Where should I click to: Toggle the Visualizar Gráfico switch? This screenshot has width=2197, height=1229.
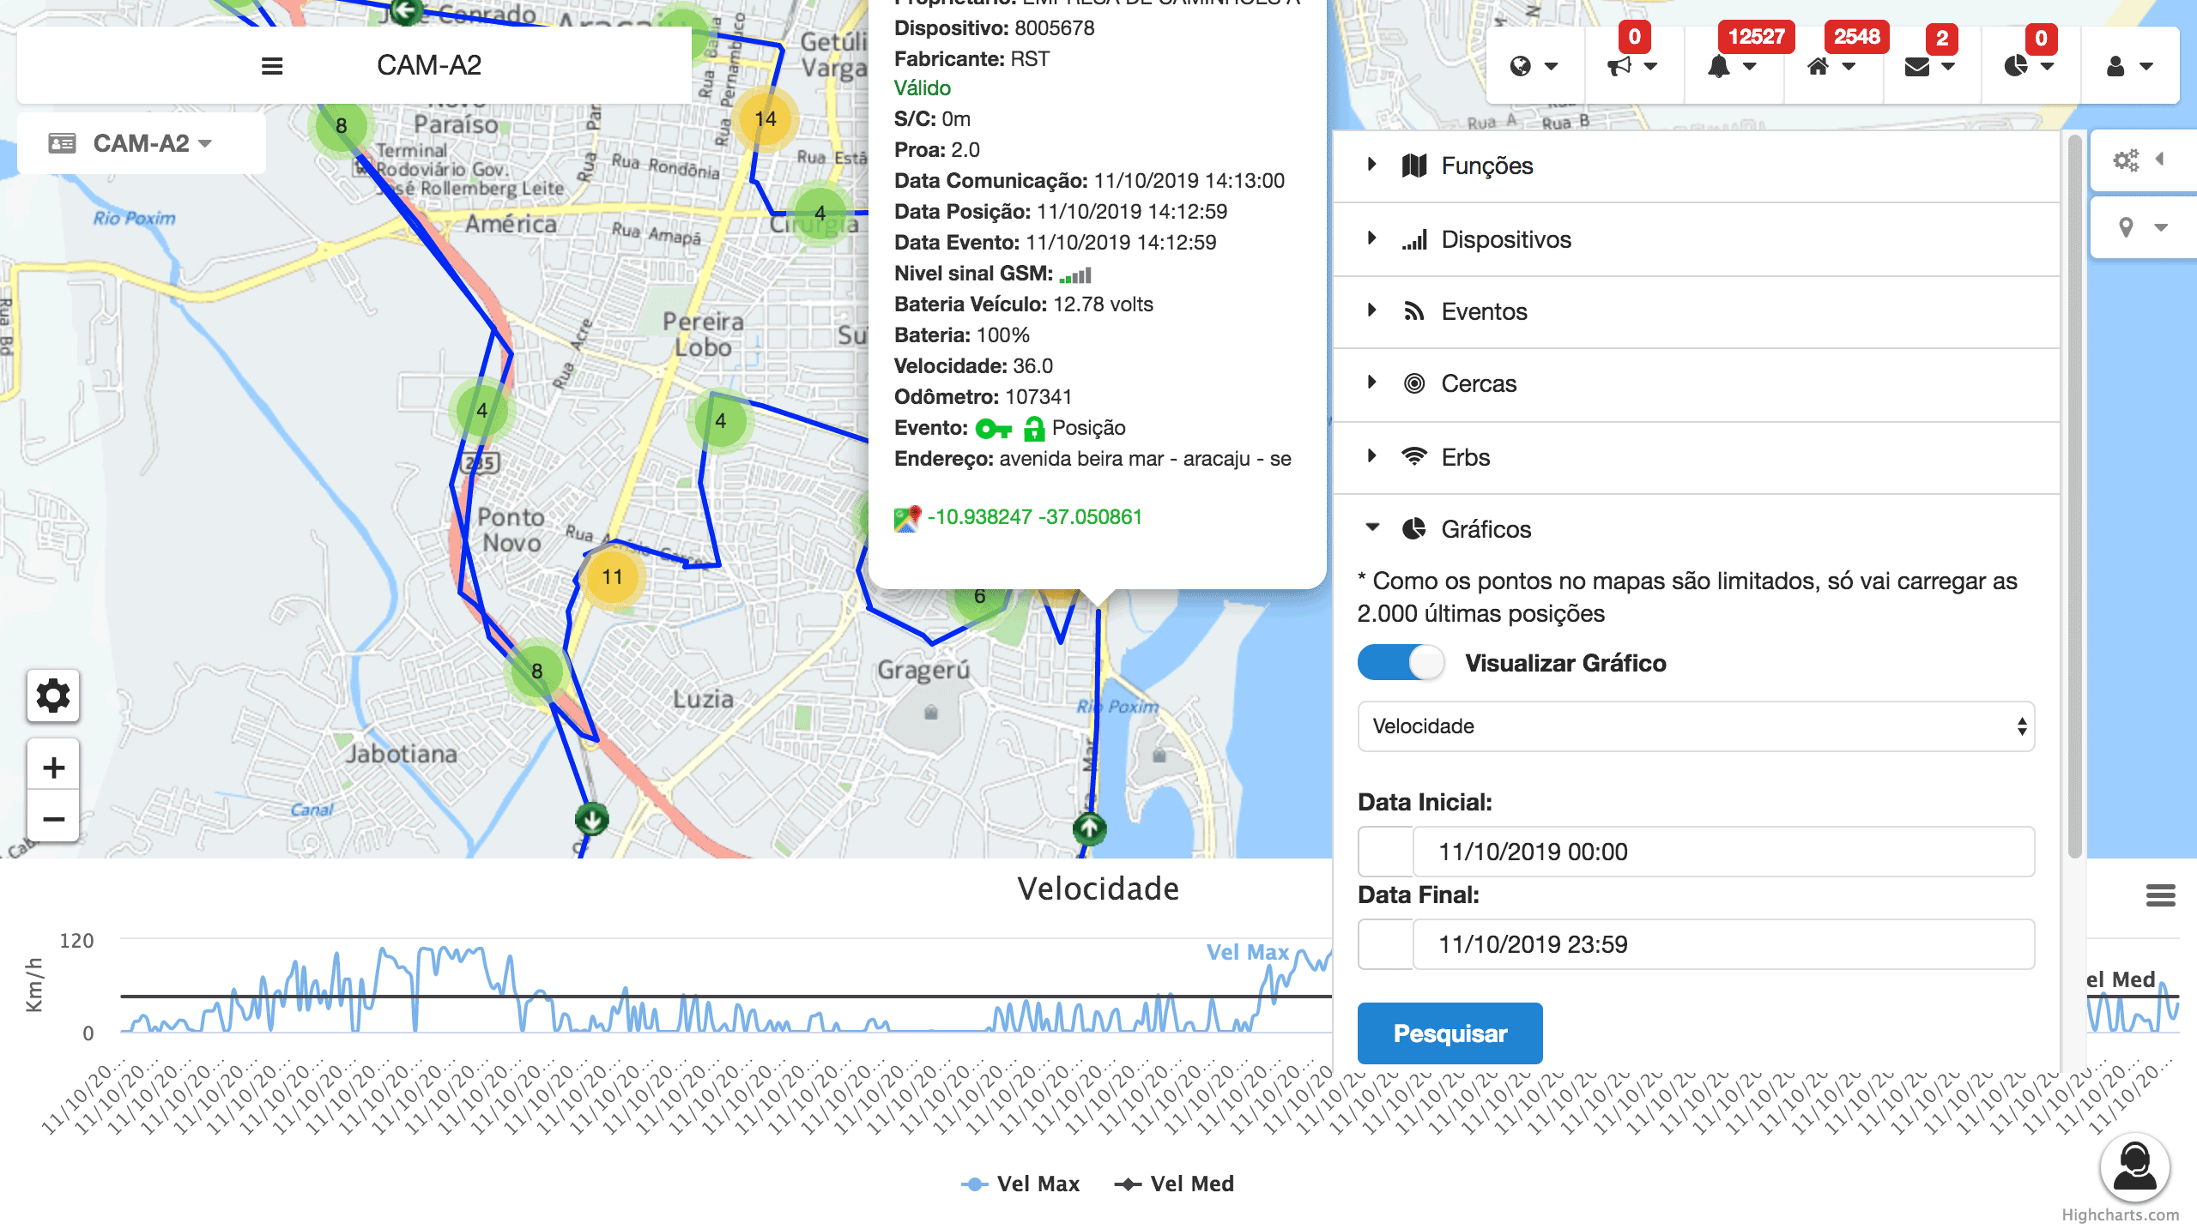(1401, 663)
